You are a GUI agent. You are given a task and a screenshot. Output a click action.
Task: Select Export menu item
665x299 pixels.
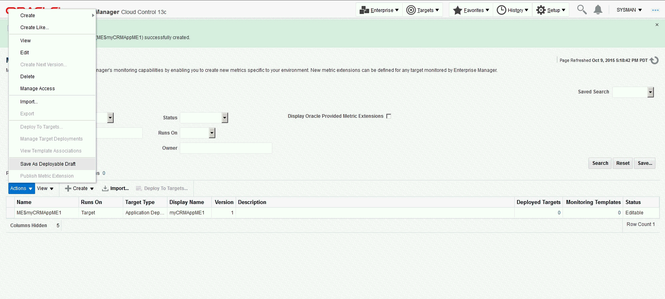click(52, 114)
